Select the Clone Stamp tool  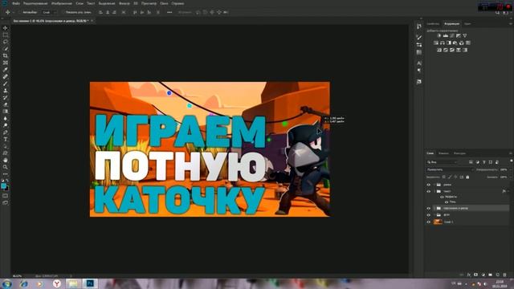6,91
